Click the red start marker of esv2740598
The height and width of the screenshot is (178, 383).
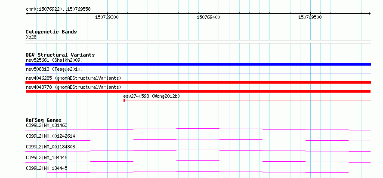click(x=124, y=100)
